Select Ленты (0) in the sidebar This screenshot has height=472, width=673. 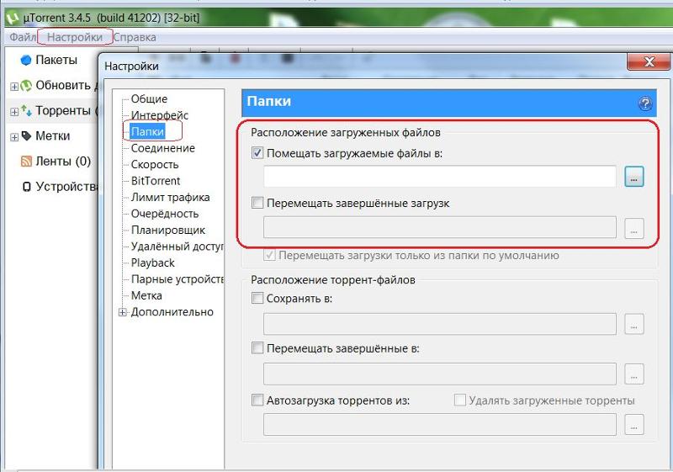(63, 161)
